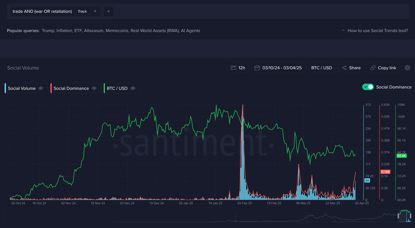Click the query text trade AND (war OR retaliation)
The height and width of the screenshot is (228, 415).
coord(42,11)
